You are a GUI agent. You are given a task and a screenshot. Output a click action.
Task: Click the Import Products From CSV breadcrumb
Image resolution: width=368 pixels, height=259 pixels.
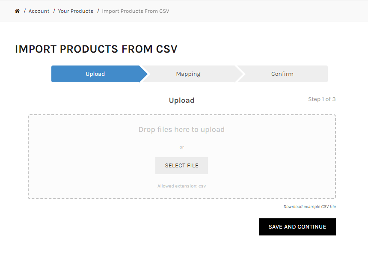coord(135,11)
